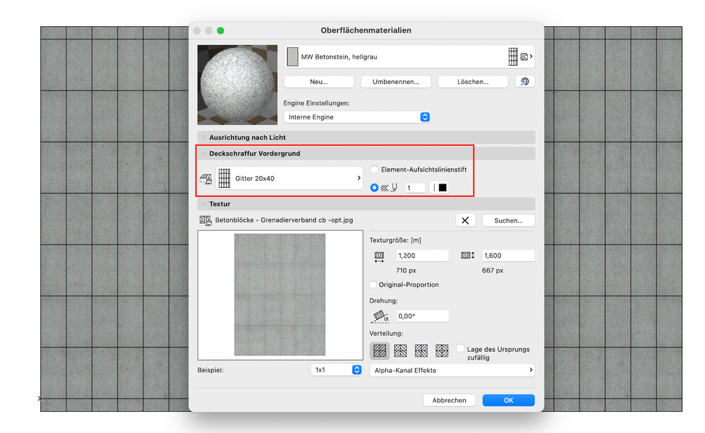705x433 pixels.
Task: Open the Alpha-Kanal Effekte flyout
Action: [452, 370]
